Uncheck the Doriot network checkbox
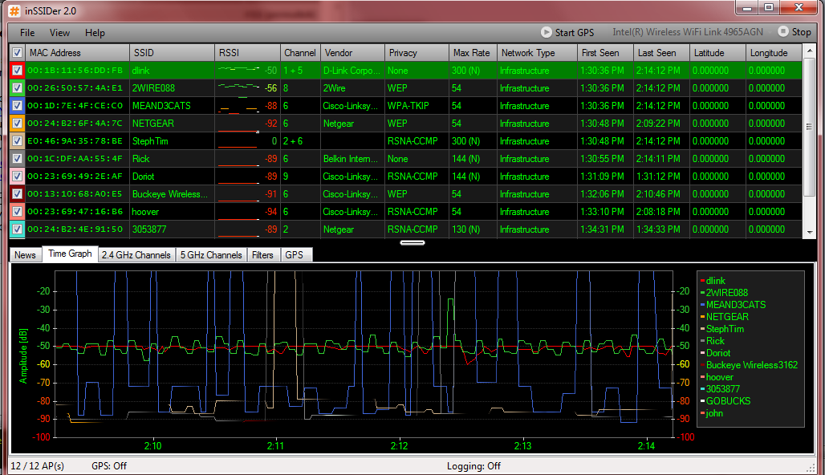825x475 pixels. pyautogui.click(x=17, y=177)
